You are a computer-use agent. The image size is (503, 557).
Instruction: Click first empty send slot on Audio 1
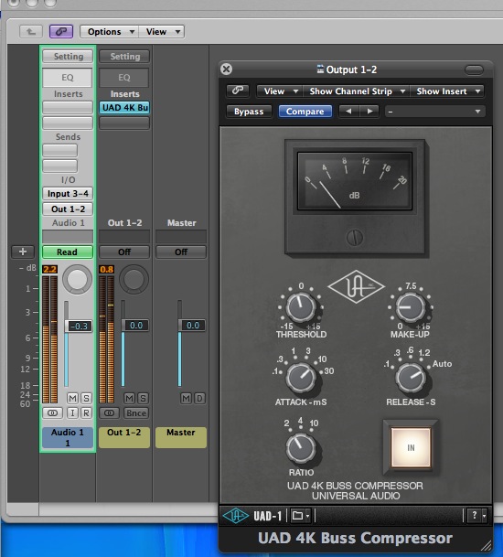click(x=60, y=150)
